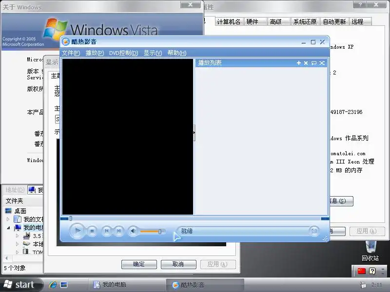Expand the 3.5 floppy drive node
This screenshot has width=390, height=292.
(x=17, y=236)
